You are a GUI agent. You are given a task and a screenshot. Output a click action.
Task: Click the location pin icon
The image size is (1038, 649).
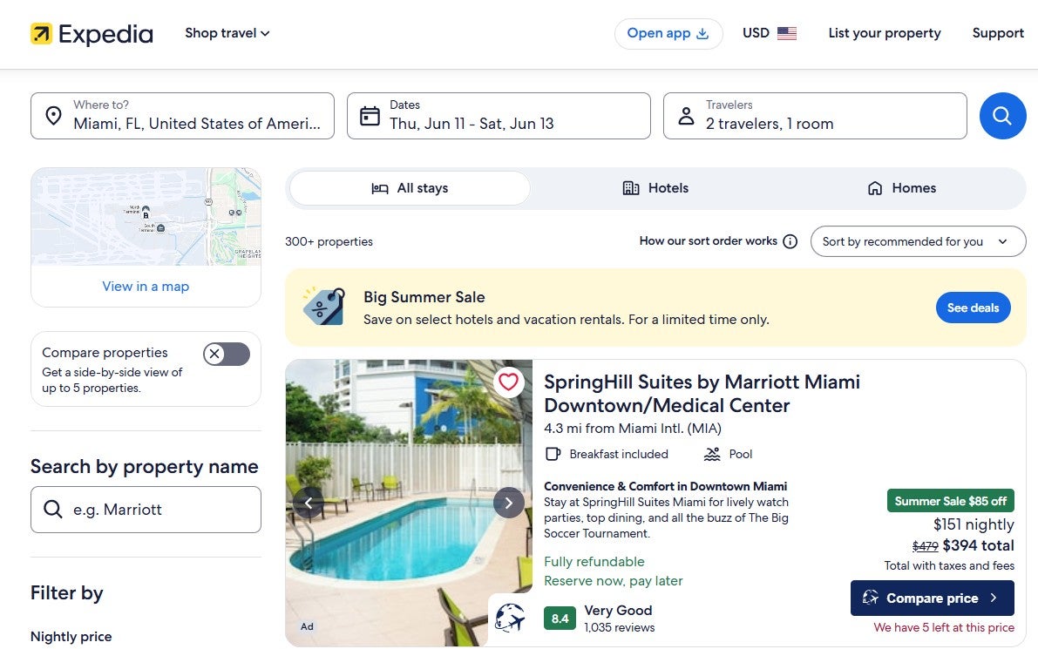pos(54,116)
